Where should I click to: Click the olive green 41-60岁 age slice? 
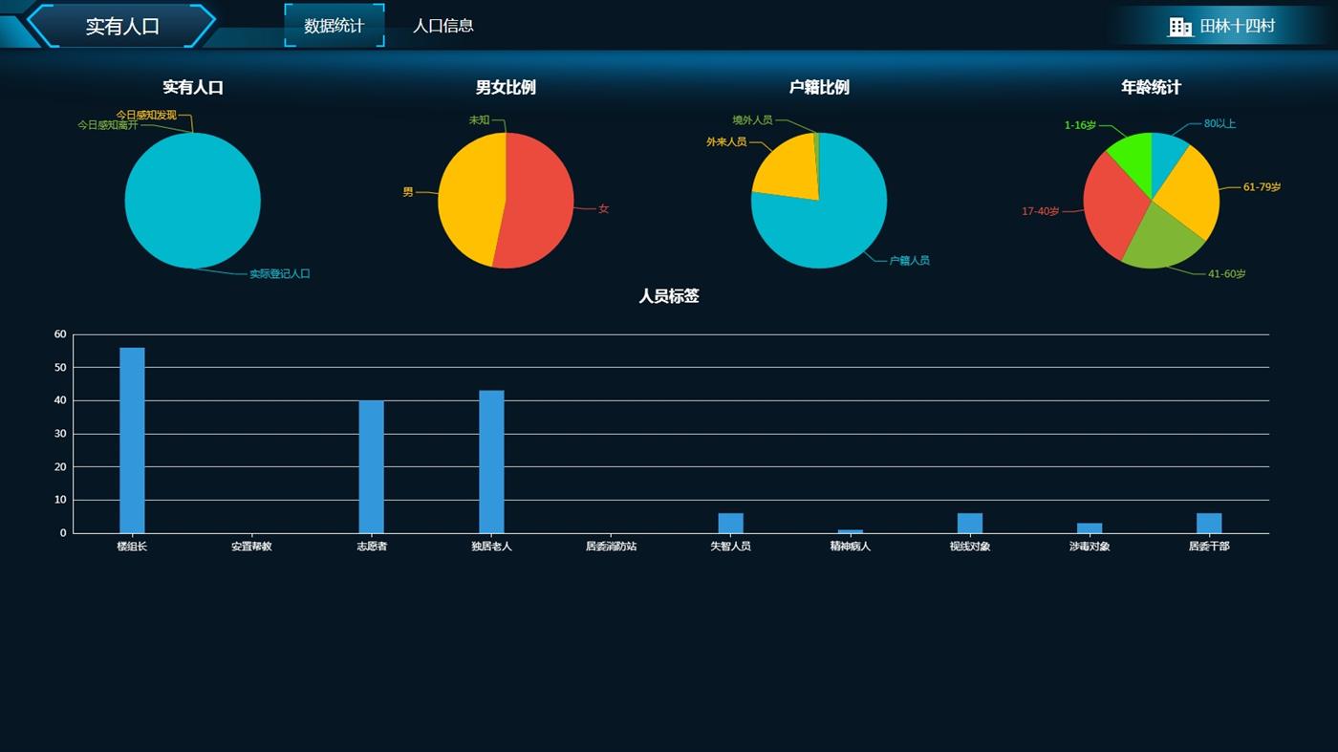(x=1161, y=241)
